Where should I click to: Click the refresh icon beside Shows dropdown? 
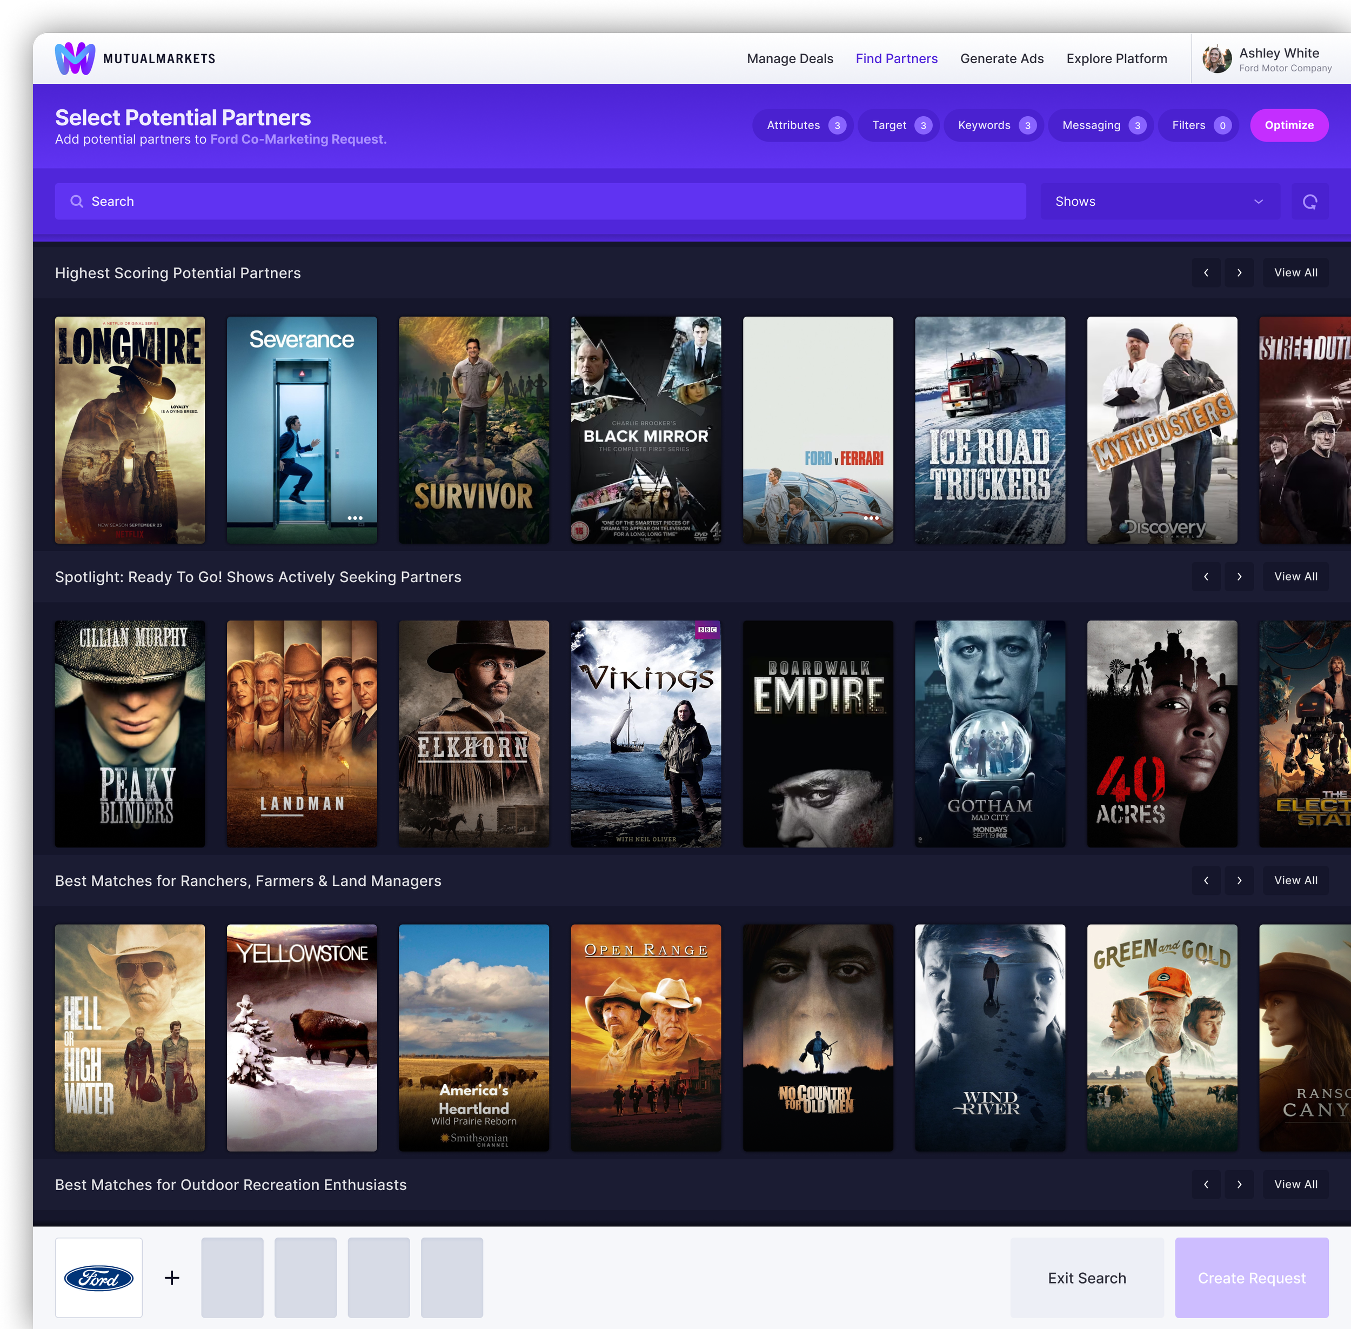click(1309, 202)
